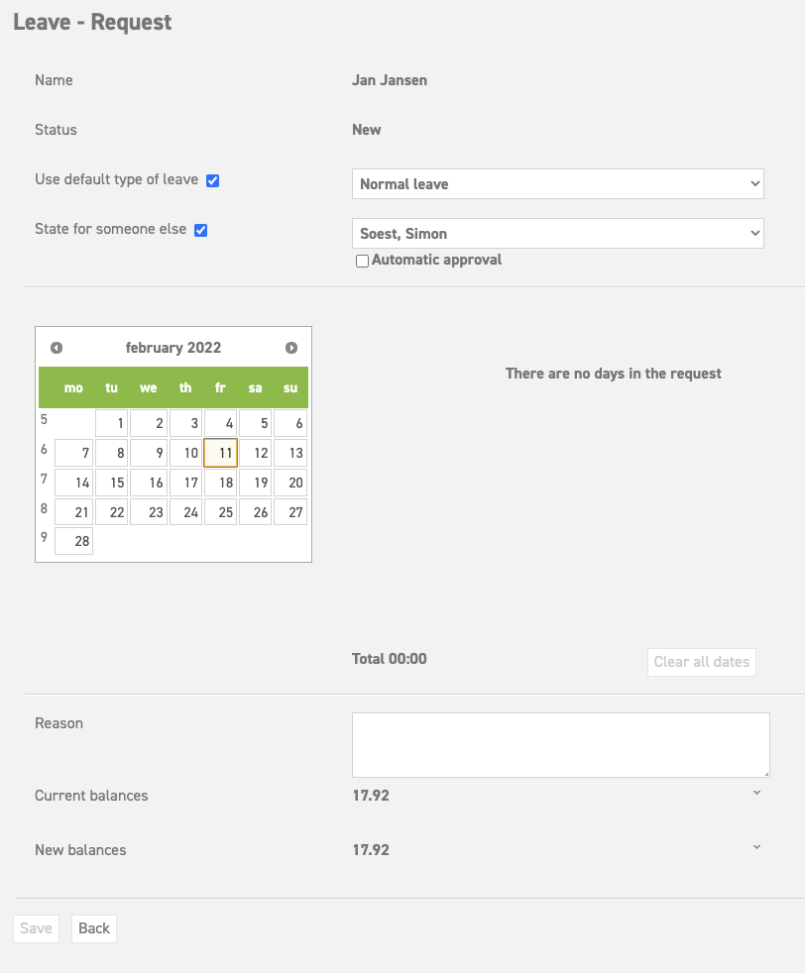Select February 14 on the calendar

(x=75, y=482)
